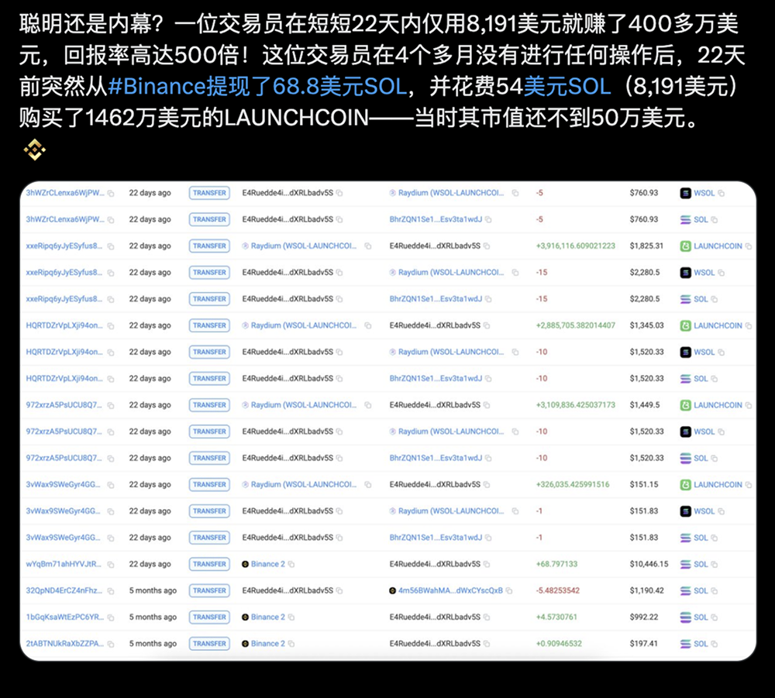Open the embedded transaction table image
Image resolution: width=775 pixels, height=698 pixels.
coord(388,421)
